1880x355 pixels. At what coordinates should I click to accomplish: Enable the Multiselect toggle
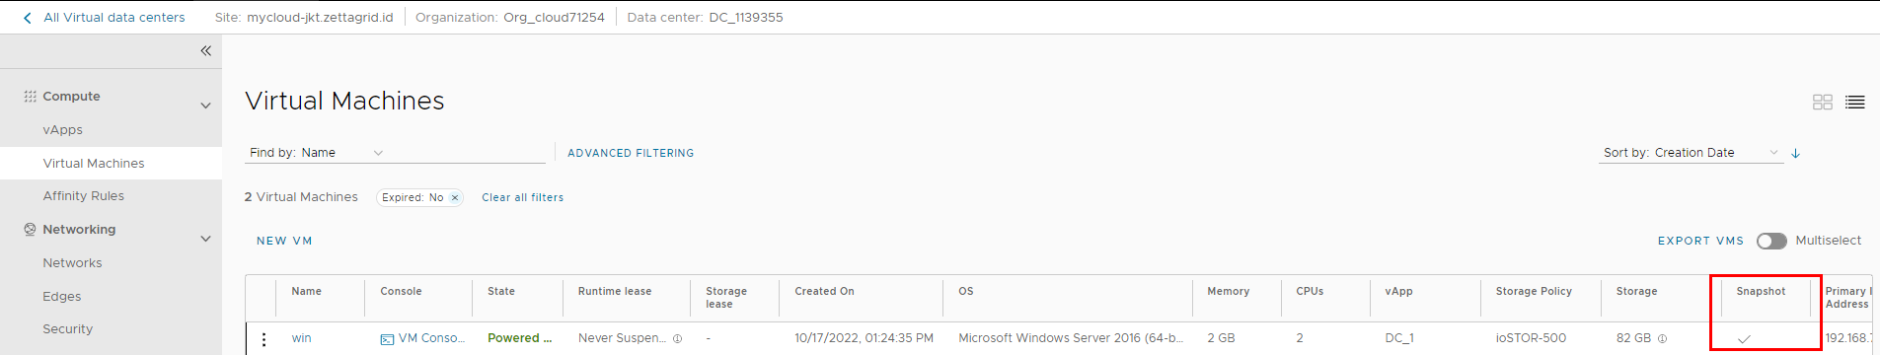point(1771,241)
